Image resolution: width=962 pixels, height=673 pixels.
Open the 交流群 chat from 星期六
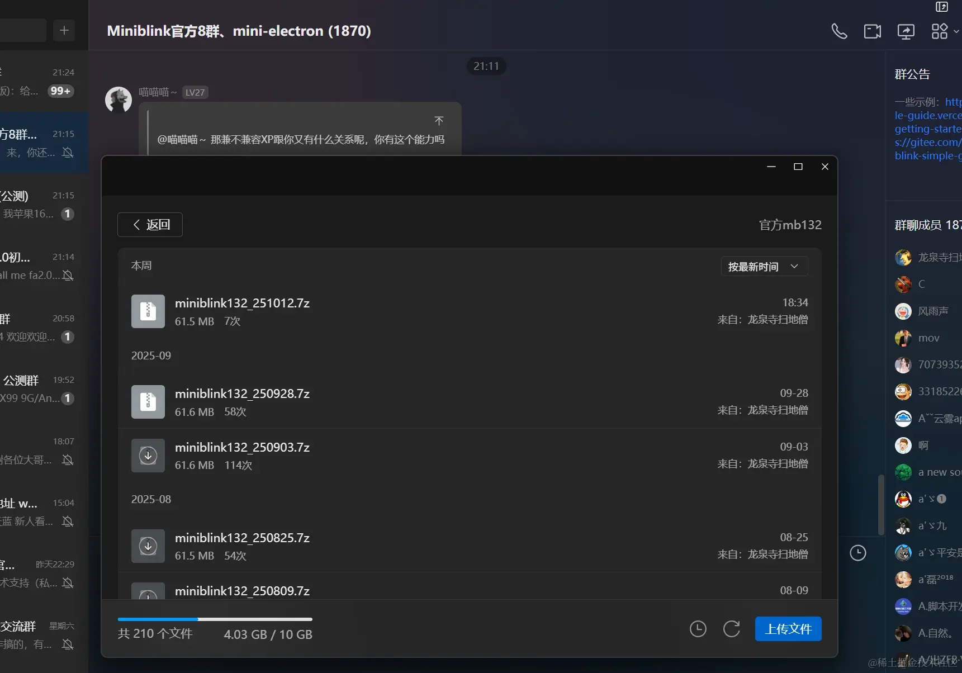pyautogui.click(x=44, y=634)
